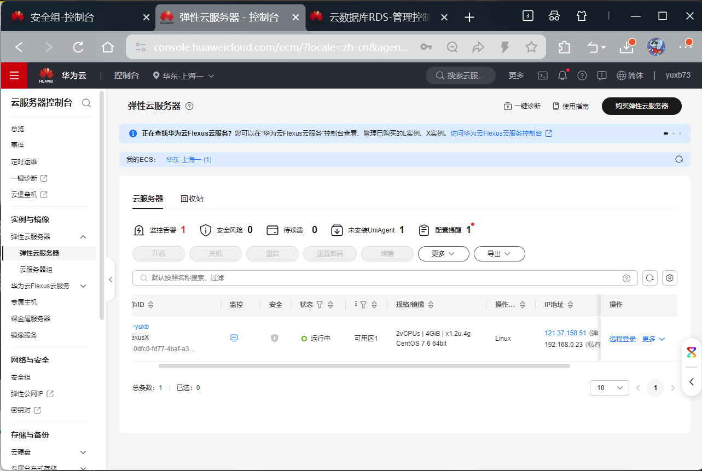This screenshot has width=702, height=471.
Task: Click the sidebar vertical scrollbar
Action: [102, 206]
